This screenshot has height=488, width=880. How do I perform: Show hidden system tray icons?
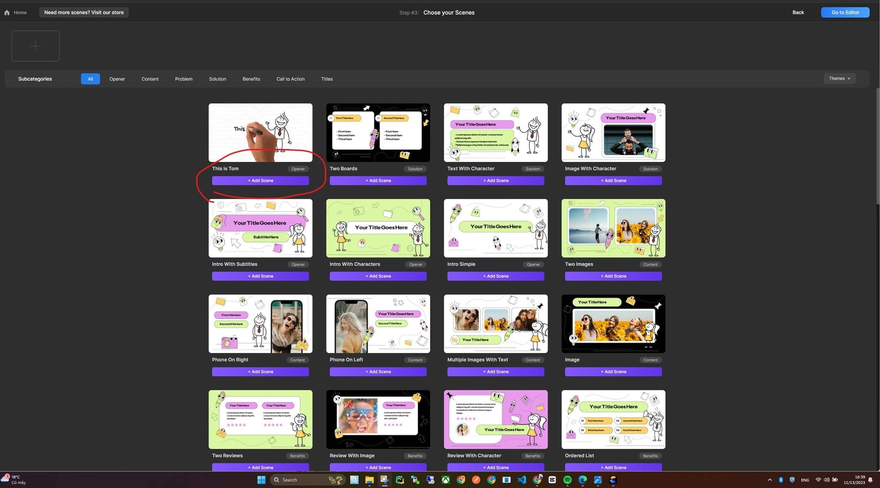(770, 480)
